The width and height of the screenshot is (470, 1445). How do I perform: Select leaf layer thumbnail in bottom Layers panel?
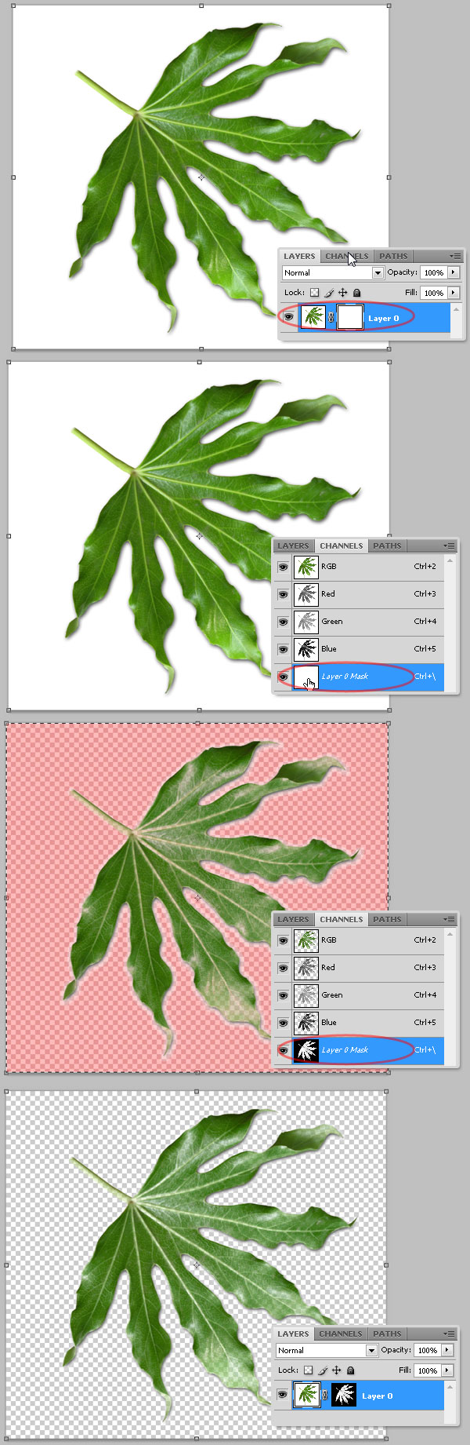click(x=307, y=1396)
